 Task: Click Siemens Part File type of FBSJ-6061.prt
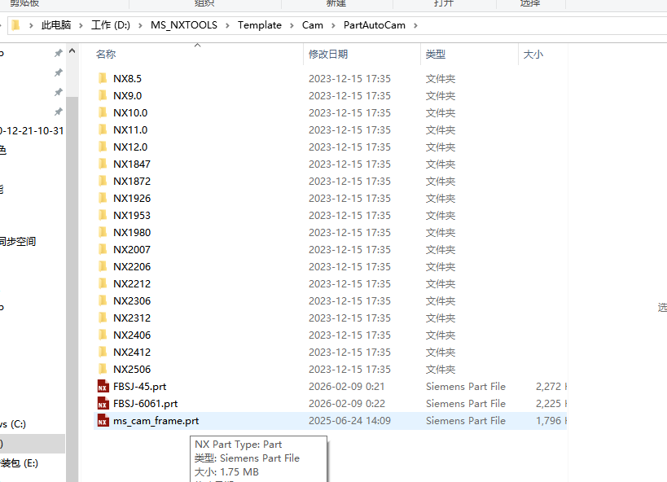466,403
